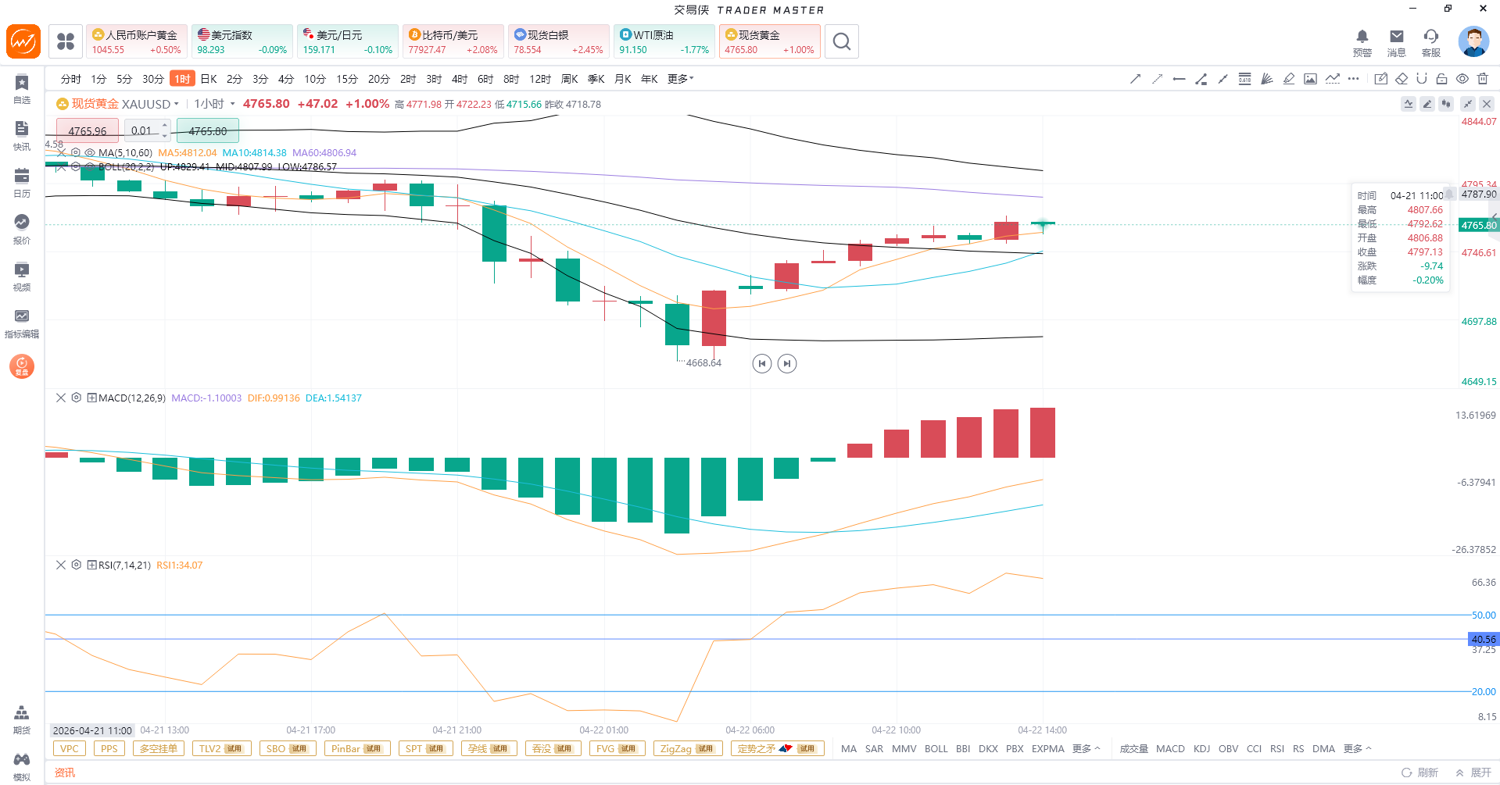Expand the RSI(7,14,21) pane
This screenshot has height=785, width=1500.
click(92, 565)
